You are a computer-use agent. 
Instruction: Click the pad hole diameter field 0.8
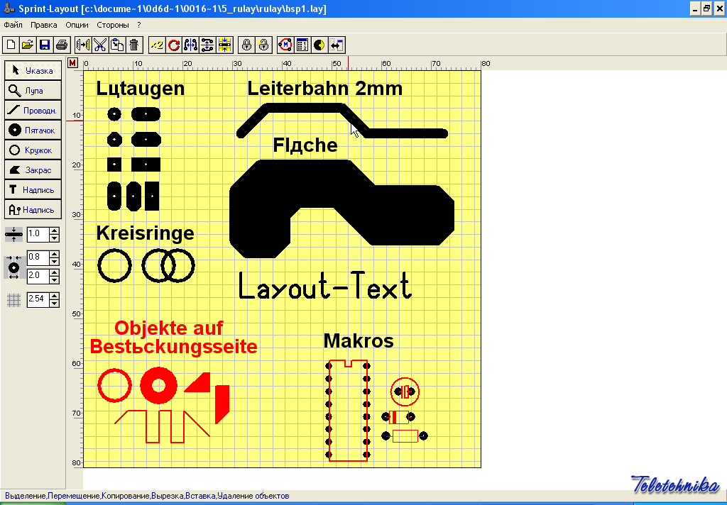[x=38, y=257]
